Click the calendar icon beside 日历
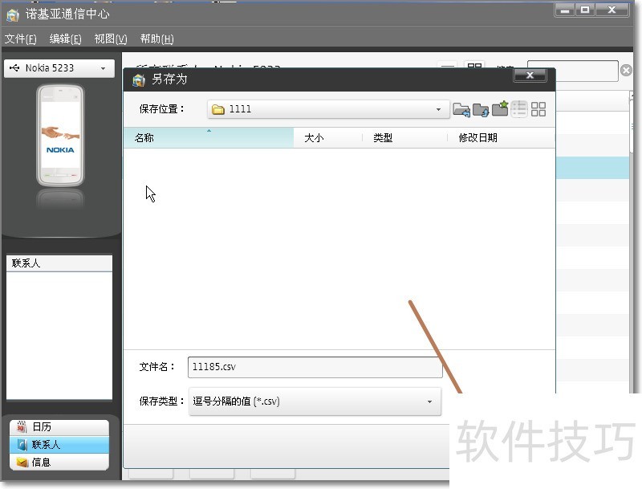Screen dimensions: 642x489 tap(22, 427)
